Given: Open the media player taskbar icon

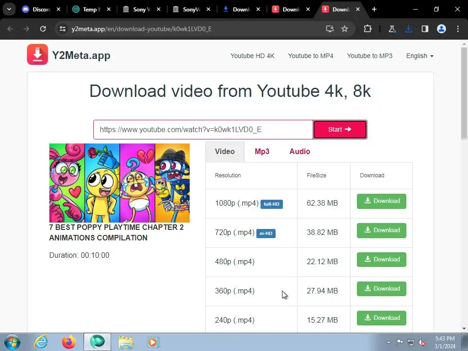Looking at the screenshot, I should (154, 342).
